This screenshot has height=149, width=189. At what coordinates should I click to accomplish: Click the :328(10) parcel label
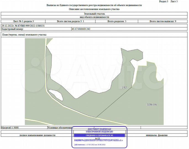[151, 105]
